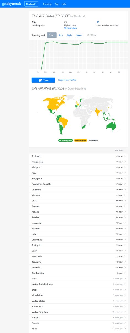Open the Puerto Rico row arrow
The height and width of the screenshot is (333, 130).
coord(125,306)
